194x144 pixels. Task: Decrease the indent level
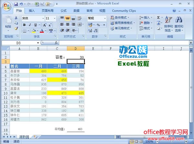(x=62, y=30)
